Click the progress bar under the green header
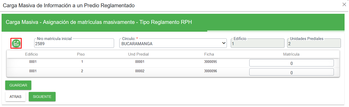Image resolution: width=349 pixels, height=107 pixels. 174,31
